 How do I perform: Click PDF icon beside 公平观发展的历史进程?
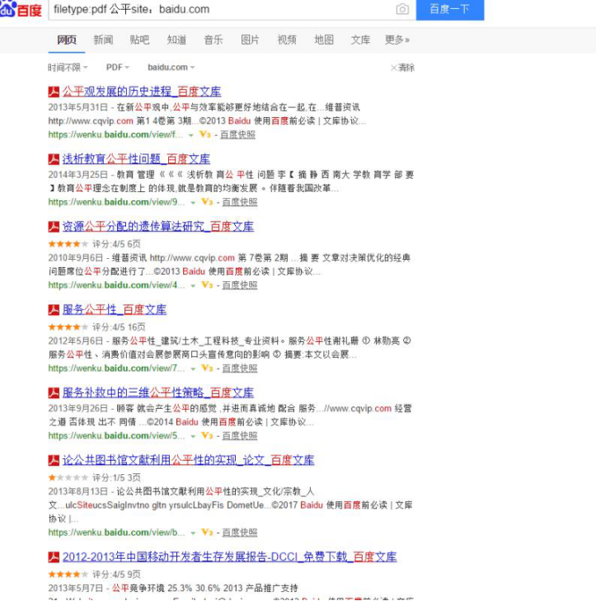54,92
